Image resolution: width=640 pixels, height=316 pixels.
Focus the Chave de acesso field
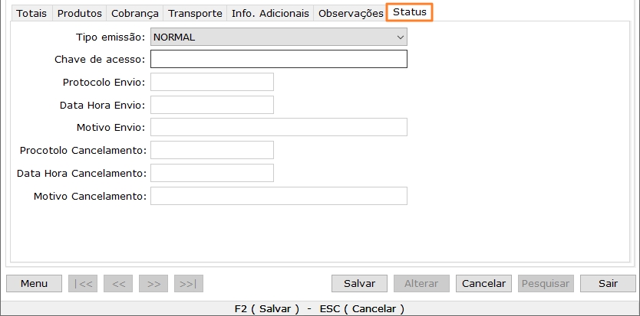click(x=279, y=60)
